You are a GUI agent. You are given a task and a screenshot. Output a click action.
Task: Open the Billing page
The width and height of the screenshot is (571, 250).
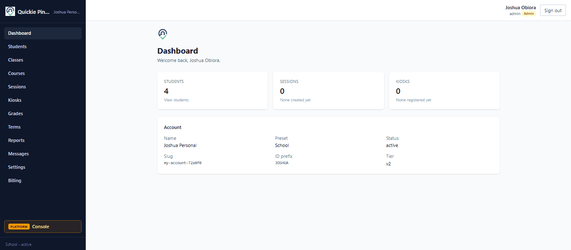point(43,180)
